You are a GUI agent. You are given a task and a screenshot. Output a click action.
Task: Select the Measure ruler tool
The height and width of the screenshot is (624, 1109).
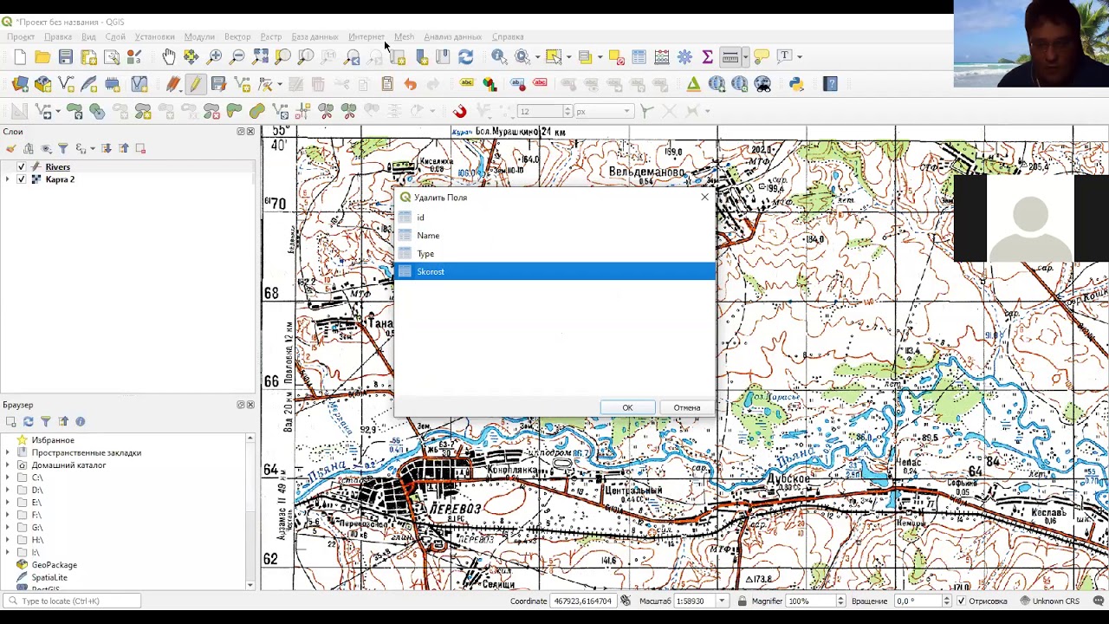[730, 57]
